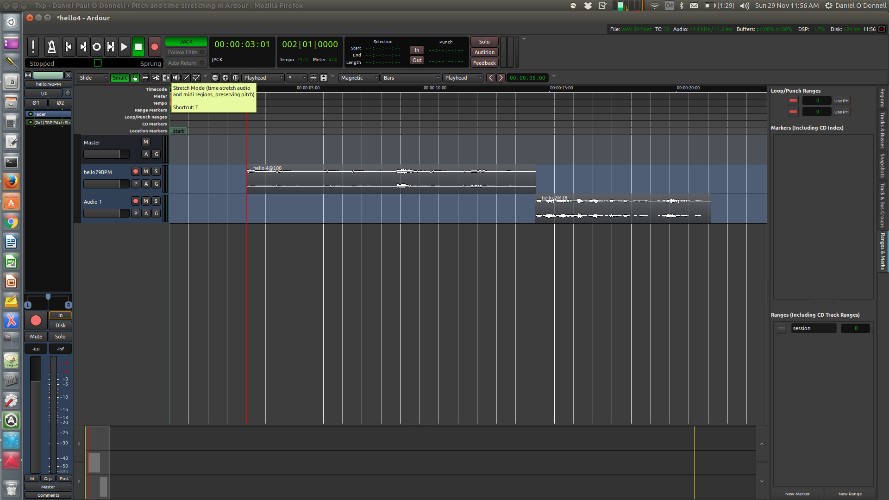Click the New Range button
The height and width of the screenshot is (500, 889).
tap(850, 494)
